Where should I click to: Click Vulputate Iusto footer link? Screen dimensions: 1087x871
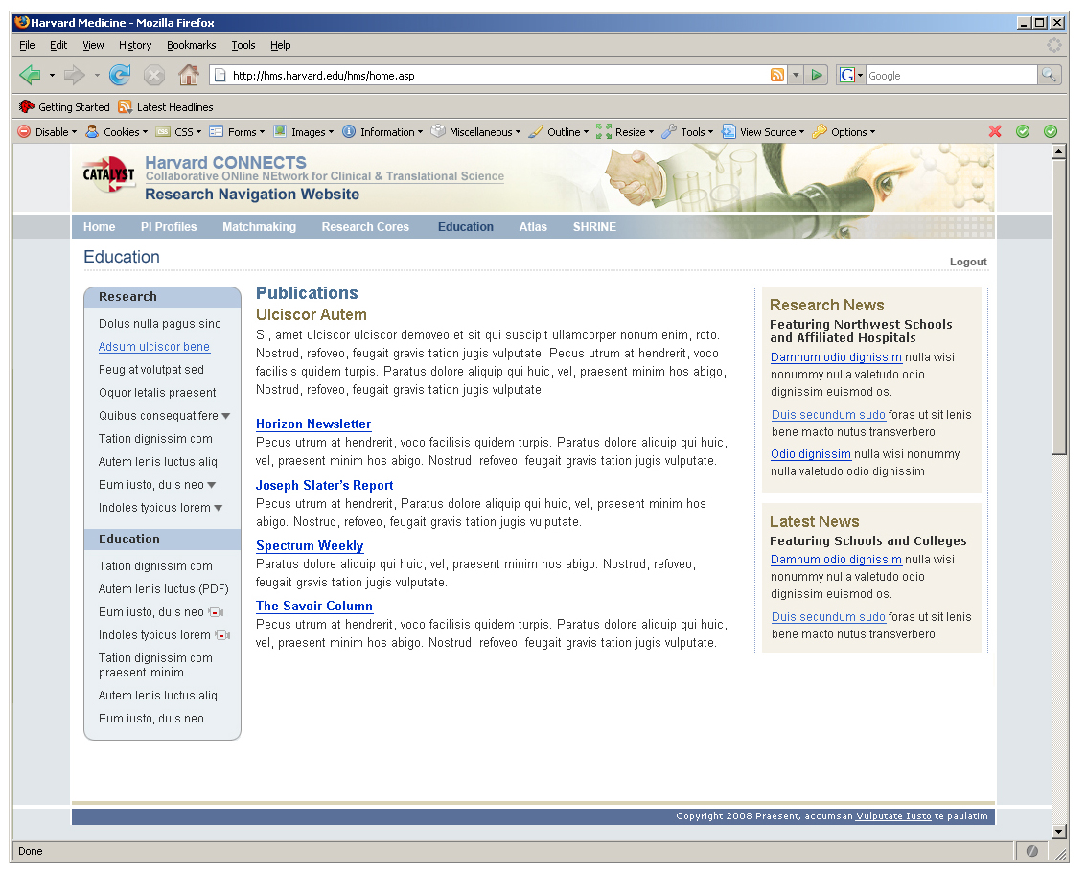coord(893,816)
